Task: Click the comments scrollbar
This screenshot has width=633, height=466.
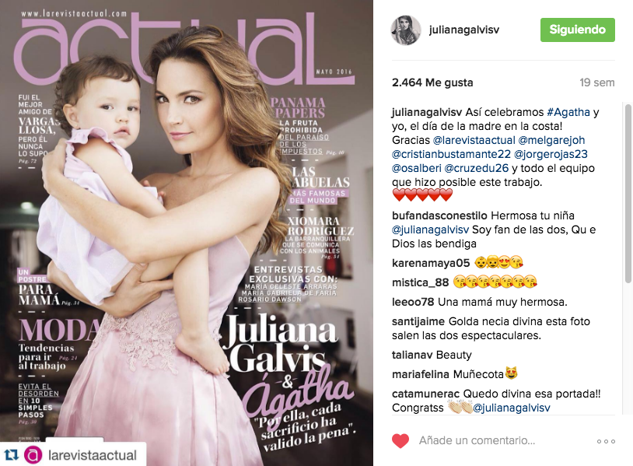Action: tap(628, 194)
